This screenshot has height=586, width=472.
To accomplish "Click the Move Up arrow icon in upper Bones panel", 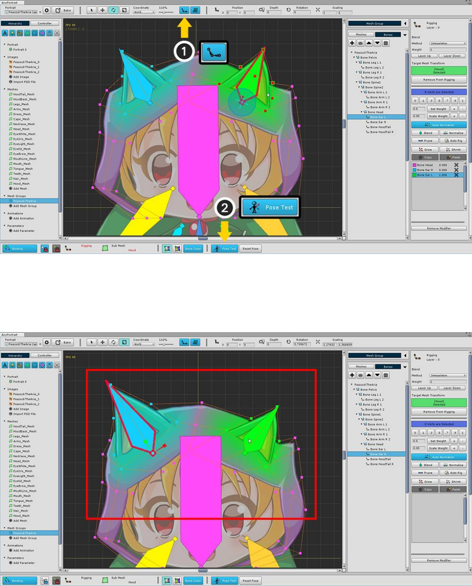I will click(x=369, y=43).
